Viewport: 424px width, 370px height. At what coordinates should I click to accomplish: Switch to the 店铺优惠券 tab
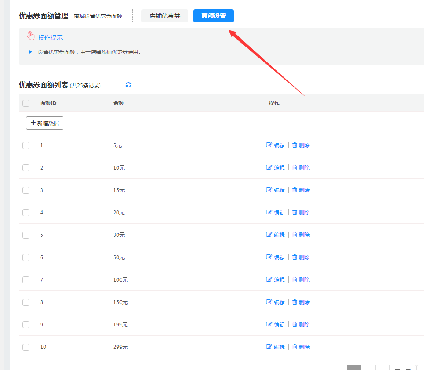(x=165, y=16)
